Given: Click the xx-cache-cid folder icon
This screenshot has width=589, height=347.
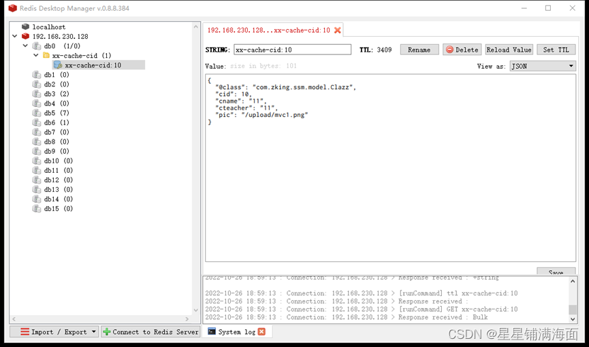Looking at the screenshot, I should (x=46, y=56).
